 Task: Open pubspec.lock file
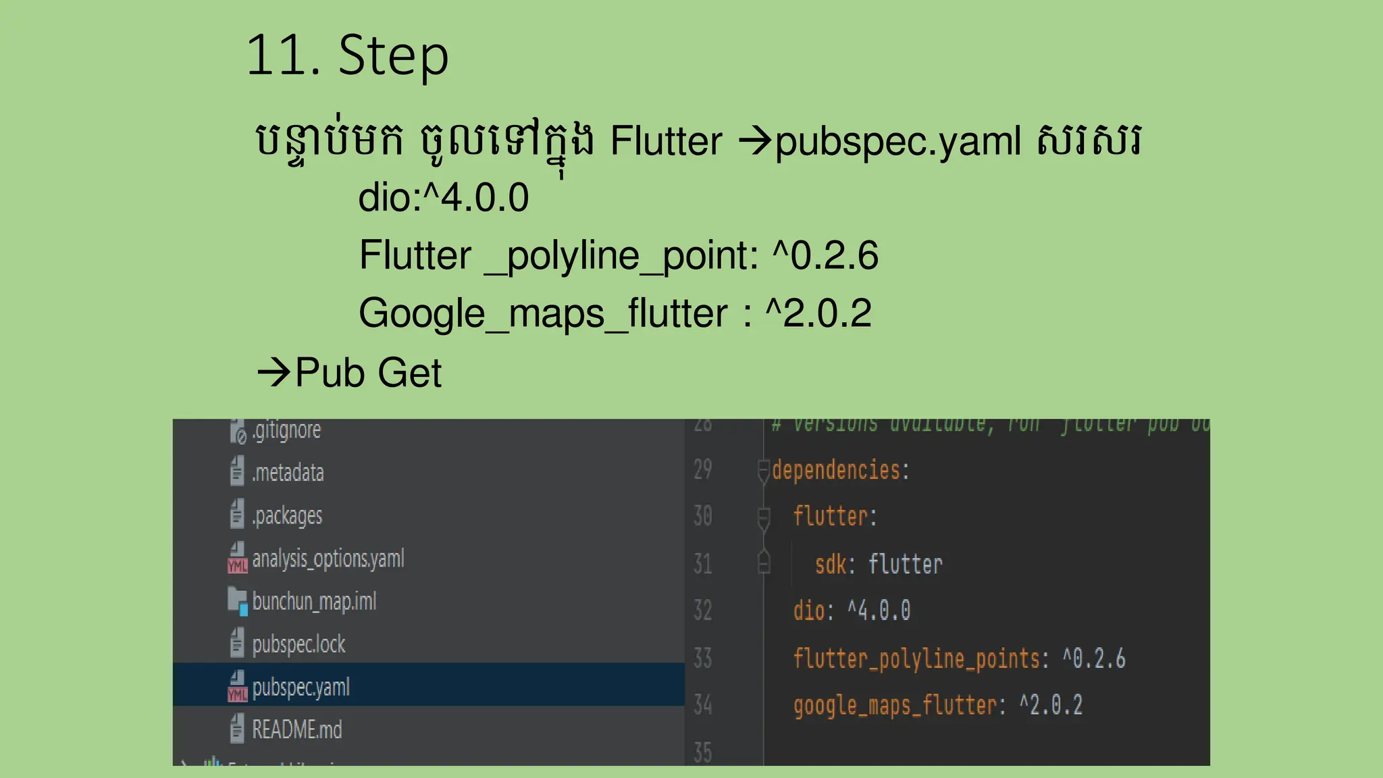coord(298,644)
